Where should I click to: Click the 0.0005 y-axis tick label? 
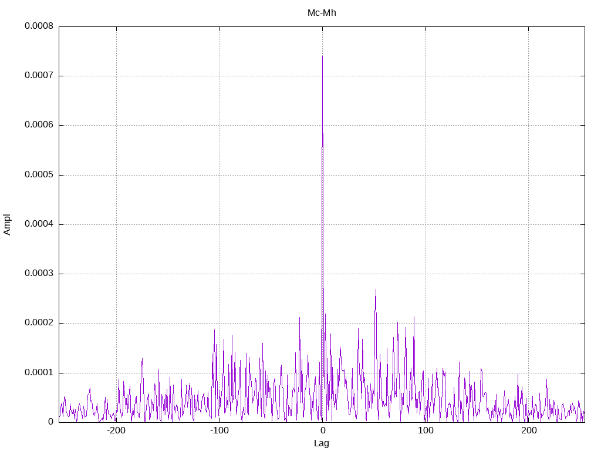pos(39,175)
